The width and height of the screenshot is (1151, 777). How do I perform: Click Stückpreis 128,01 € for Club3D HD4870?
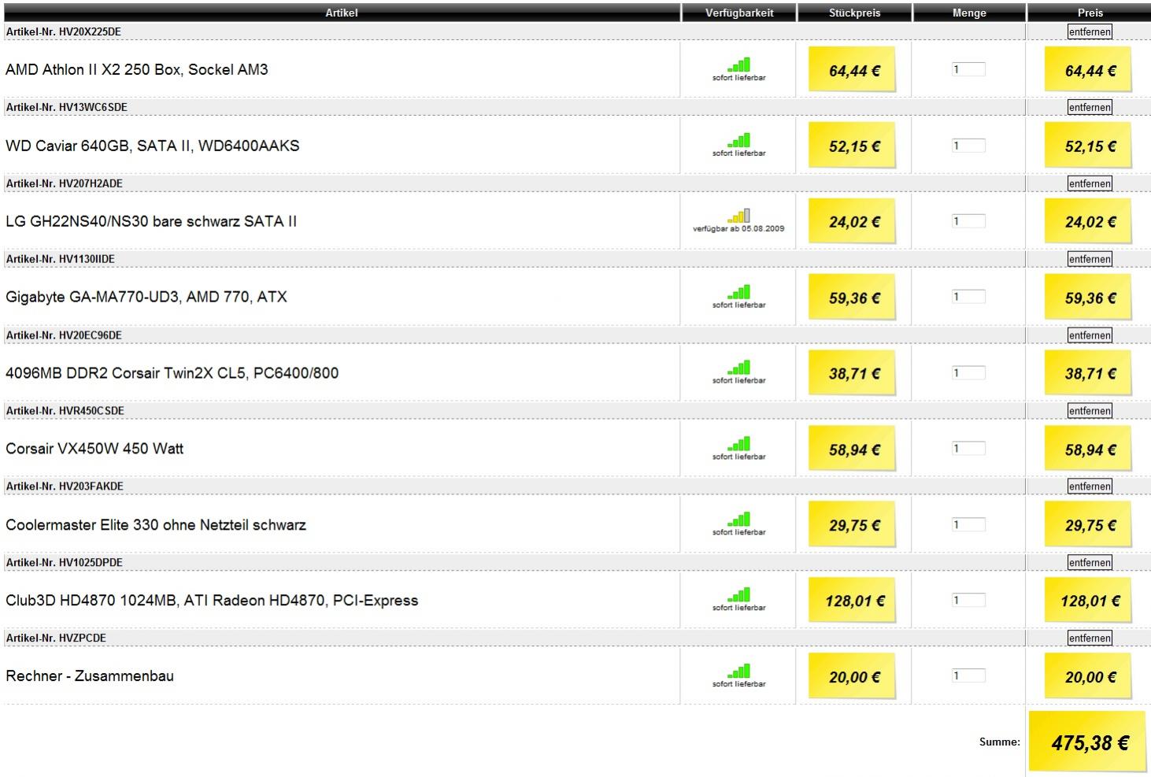(x=853, y=601)
